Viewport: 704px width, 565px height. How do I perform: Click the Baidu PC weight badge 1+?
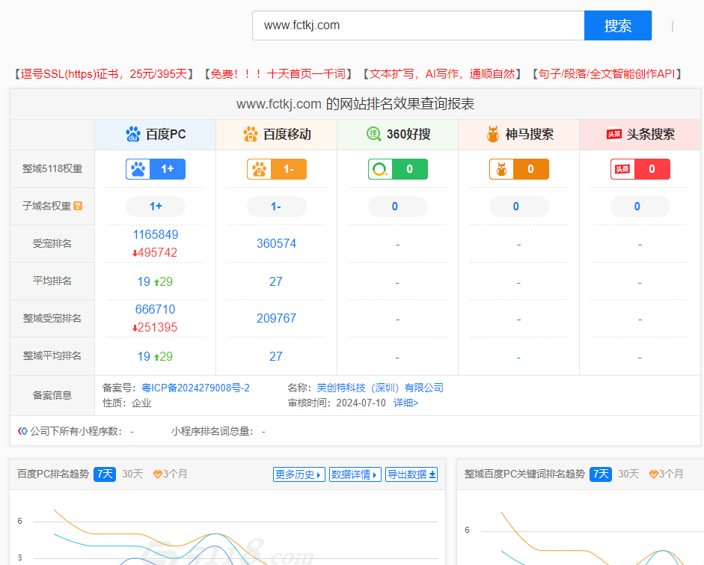pos(156,169)
